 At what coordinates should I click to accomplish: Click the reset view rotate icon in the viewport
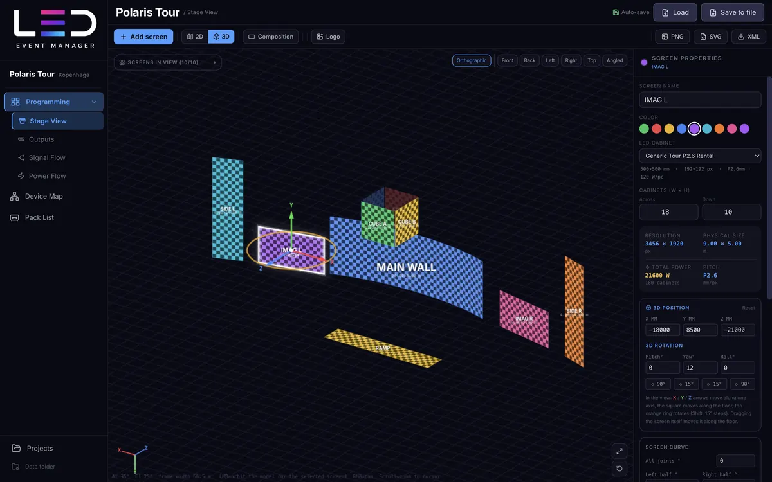point(619,469)
